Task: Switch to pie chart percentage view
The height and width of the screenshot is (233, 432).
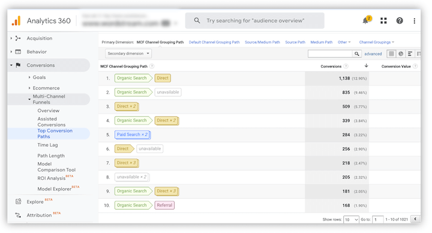Action: (x=401, y=54)
